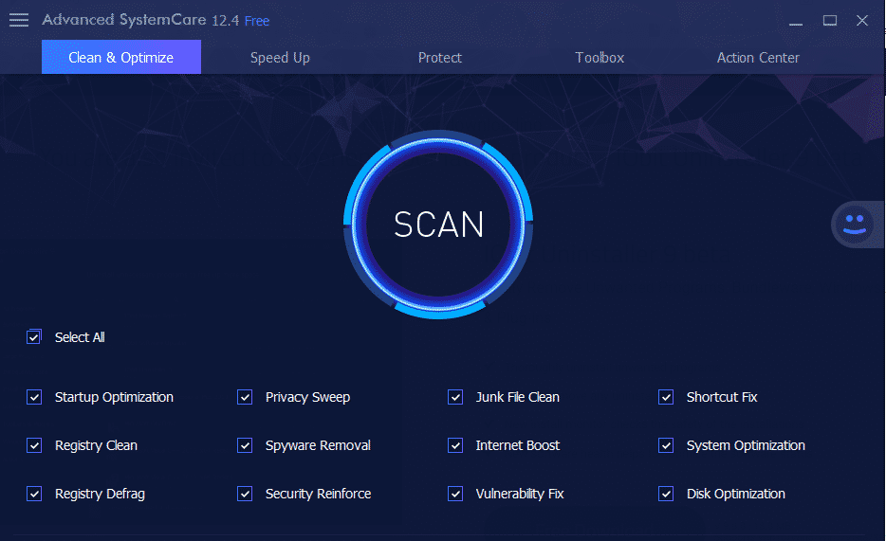
Task: Toggle the Shortcut Fix checkbox
Action: [666, 397]
